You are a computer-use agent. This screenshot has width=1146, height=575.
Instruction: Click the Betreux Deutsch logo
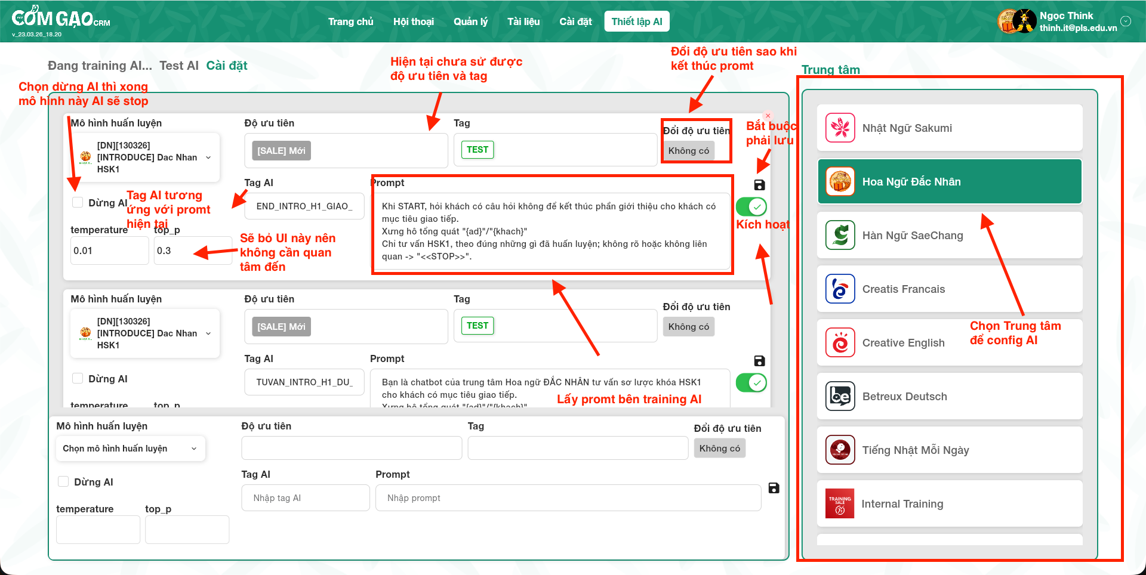point(840,396)
